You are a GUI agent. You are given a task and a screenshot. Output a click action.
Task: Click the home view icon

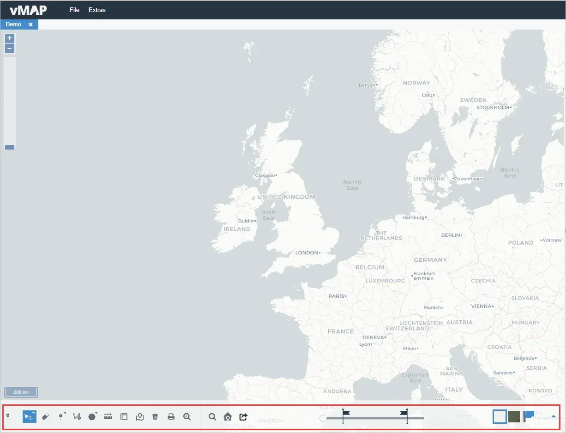[228, 416]
